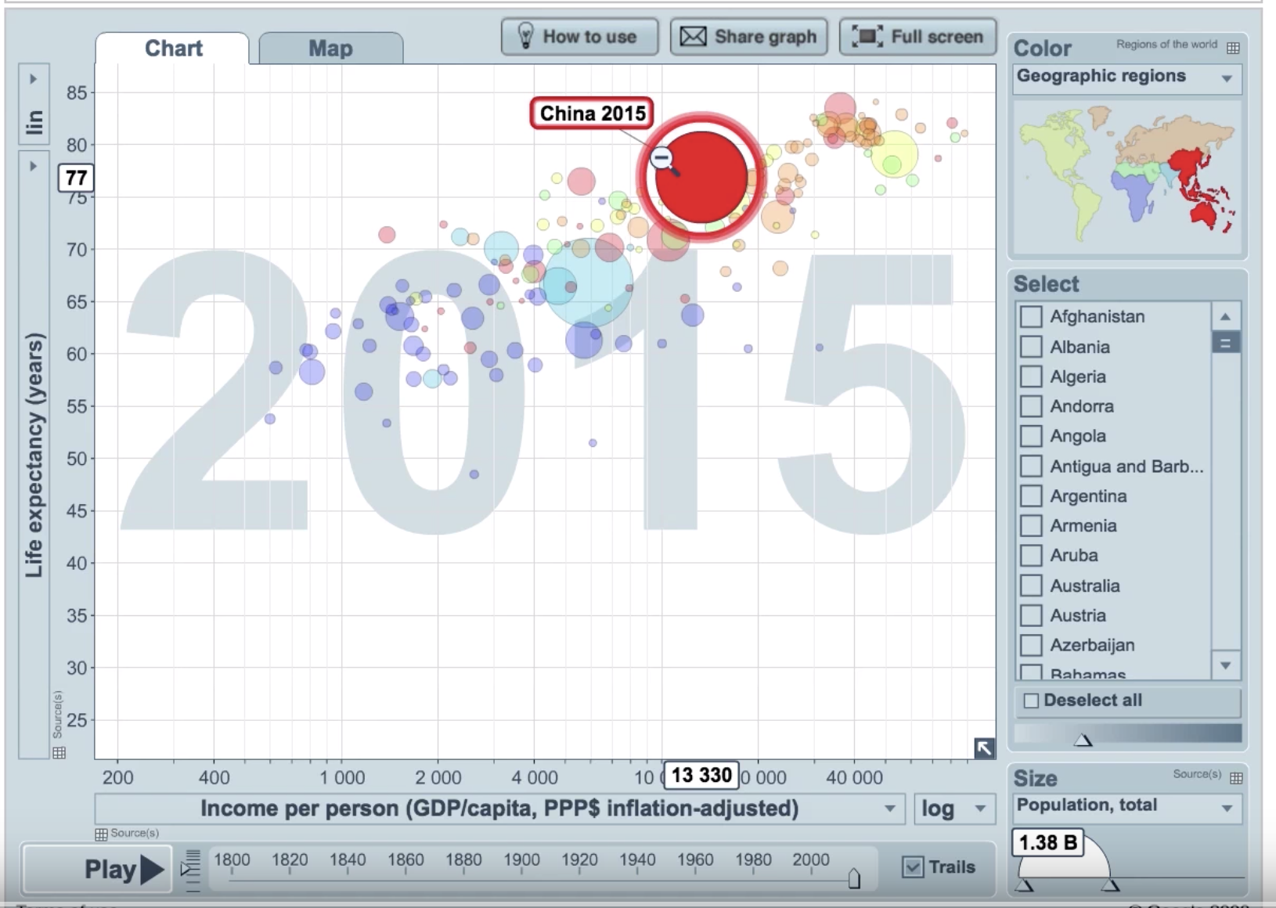Click the X-axis Source(s) table icon
This screenshot has height=908, width=1276.
click(101, 834)
